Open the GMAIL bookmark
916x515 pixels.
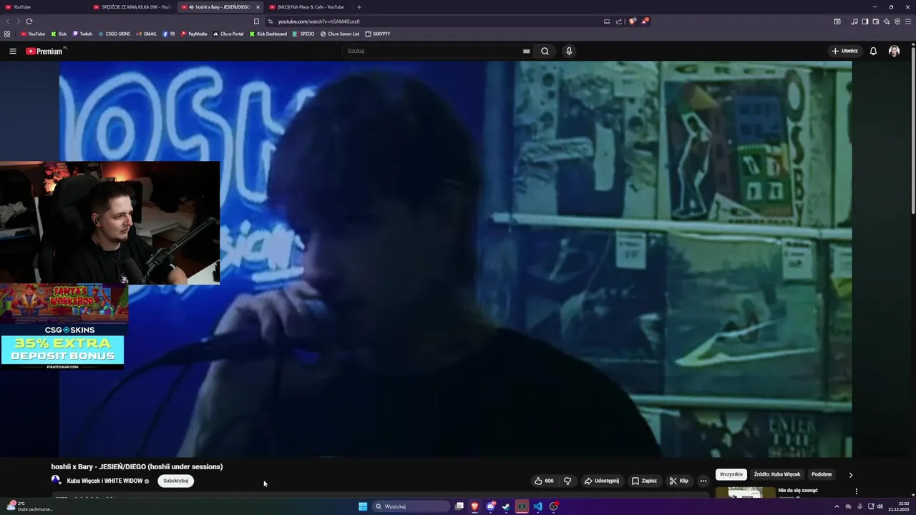coord(146,34)
